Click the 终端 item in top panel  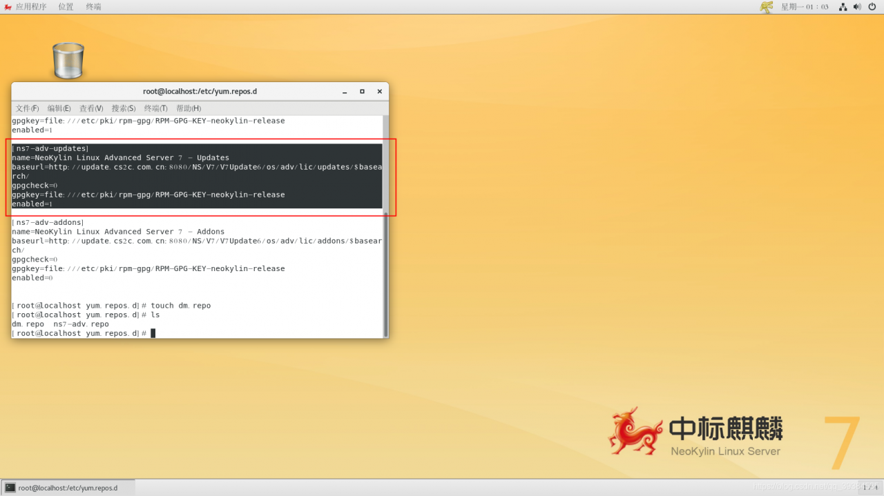93,7
